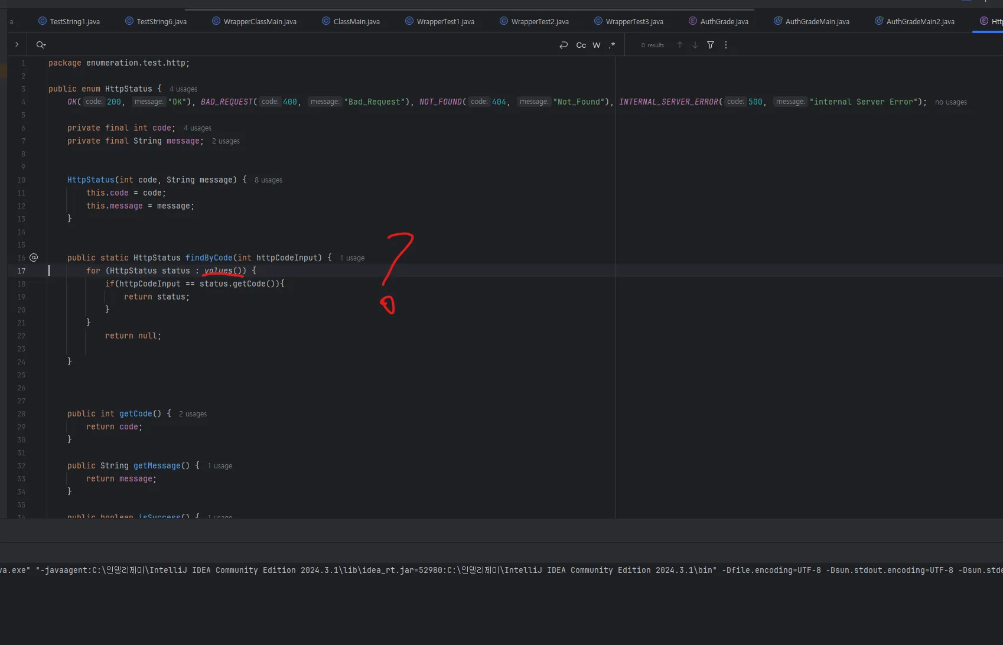Open the WrapperClassMain.java tab
This screenshot has height=645, width=1003.
point(254,21)
